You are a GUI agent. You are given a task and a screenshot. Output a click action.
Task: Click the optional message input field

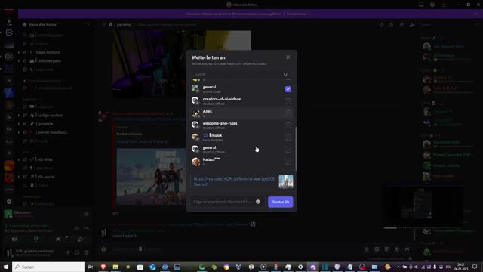pyautogui.click(x=223, y=202)
